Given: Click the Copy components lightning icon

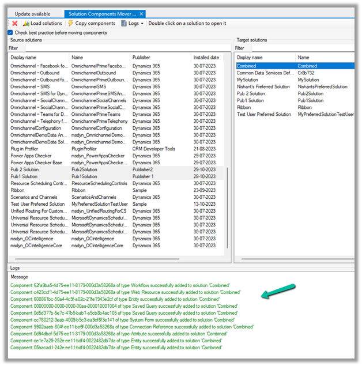Looking at the screenshot, I should (70, 23).
